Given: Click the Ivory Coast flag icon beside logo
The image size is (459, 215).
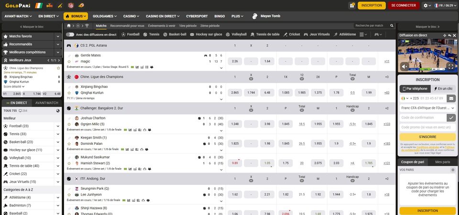Looking at the screenshot, I should [x=38, y=5].
